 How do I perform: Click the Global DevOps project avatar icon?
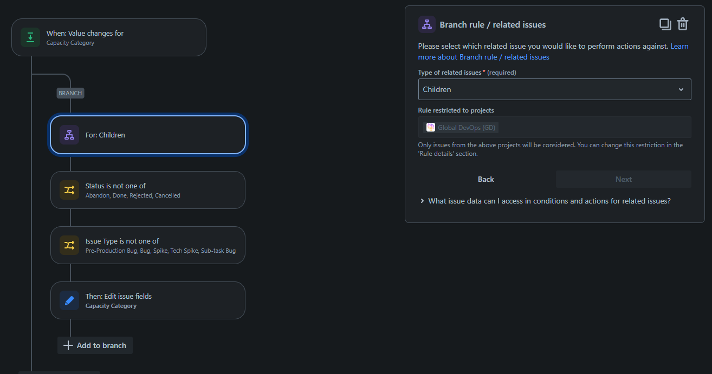click(431, 127)
